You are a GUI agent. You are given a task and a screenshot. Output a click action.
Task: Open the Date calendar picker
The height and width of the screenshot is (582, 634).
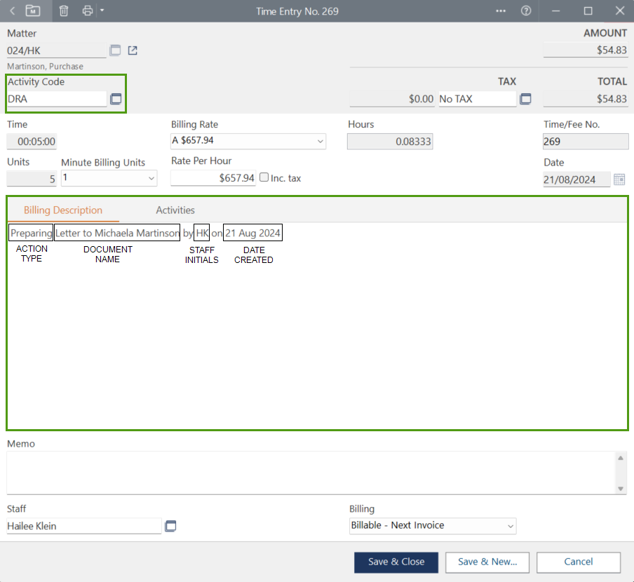[619, 180]
